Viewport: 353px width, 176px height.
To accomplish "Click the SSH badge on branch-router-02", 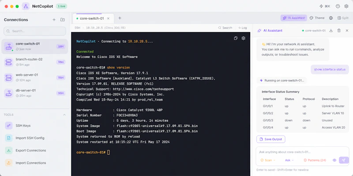I will [x=61, y=62].
